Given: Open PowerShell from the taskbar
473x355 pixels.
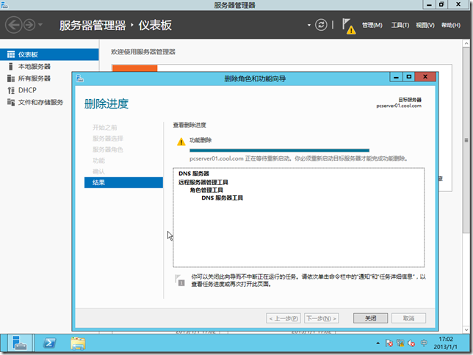Looking at the screenshot, I should click(49, 343).
